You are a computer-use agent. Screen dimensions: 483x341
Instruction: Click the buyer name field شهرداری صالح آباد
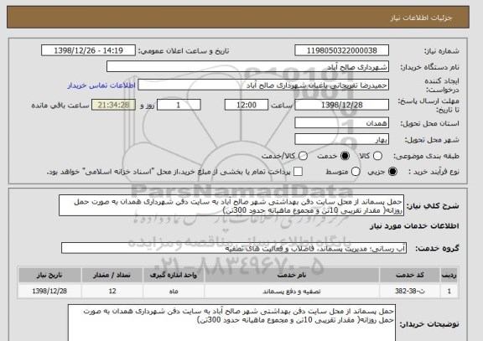coord(247,66)
